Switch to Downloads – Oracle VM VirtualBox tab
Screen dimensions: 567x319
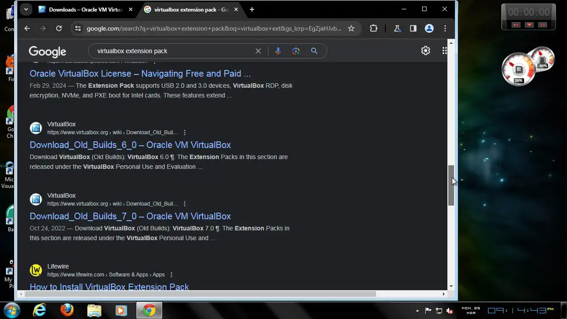pyautogui.click(x=85, y=9)
